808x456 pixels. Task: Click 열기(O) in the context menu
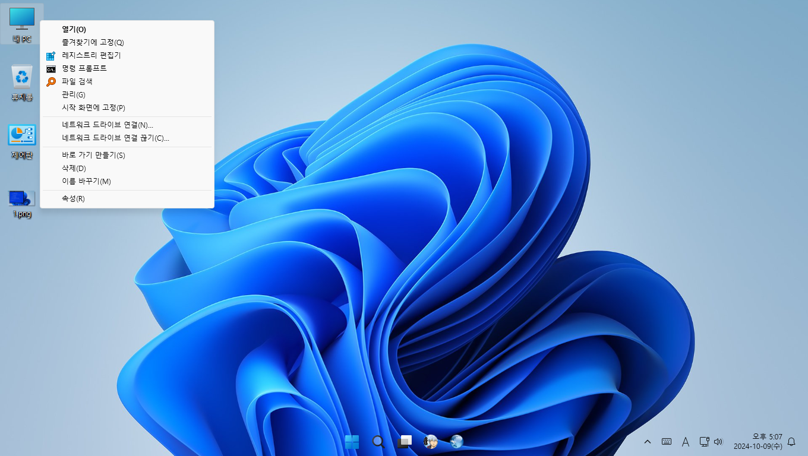click(127, 29)
